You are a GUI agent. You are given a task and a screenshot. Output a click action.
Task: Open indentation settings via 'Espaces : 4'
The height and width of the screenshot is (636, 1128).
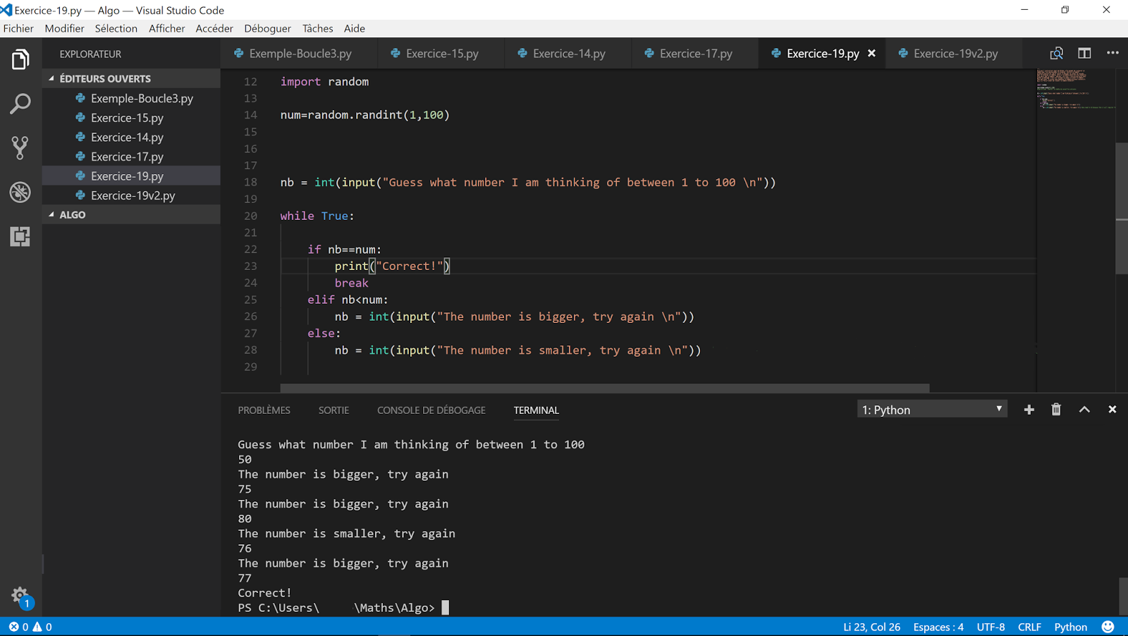coord(938,626)
